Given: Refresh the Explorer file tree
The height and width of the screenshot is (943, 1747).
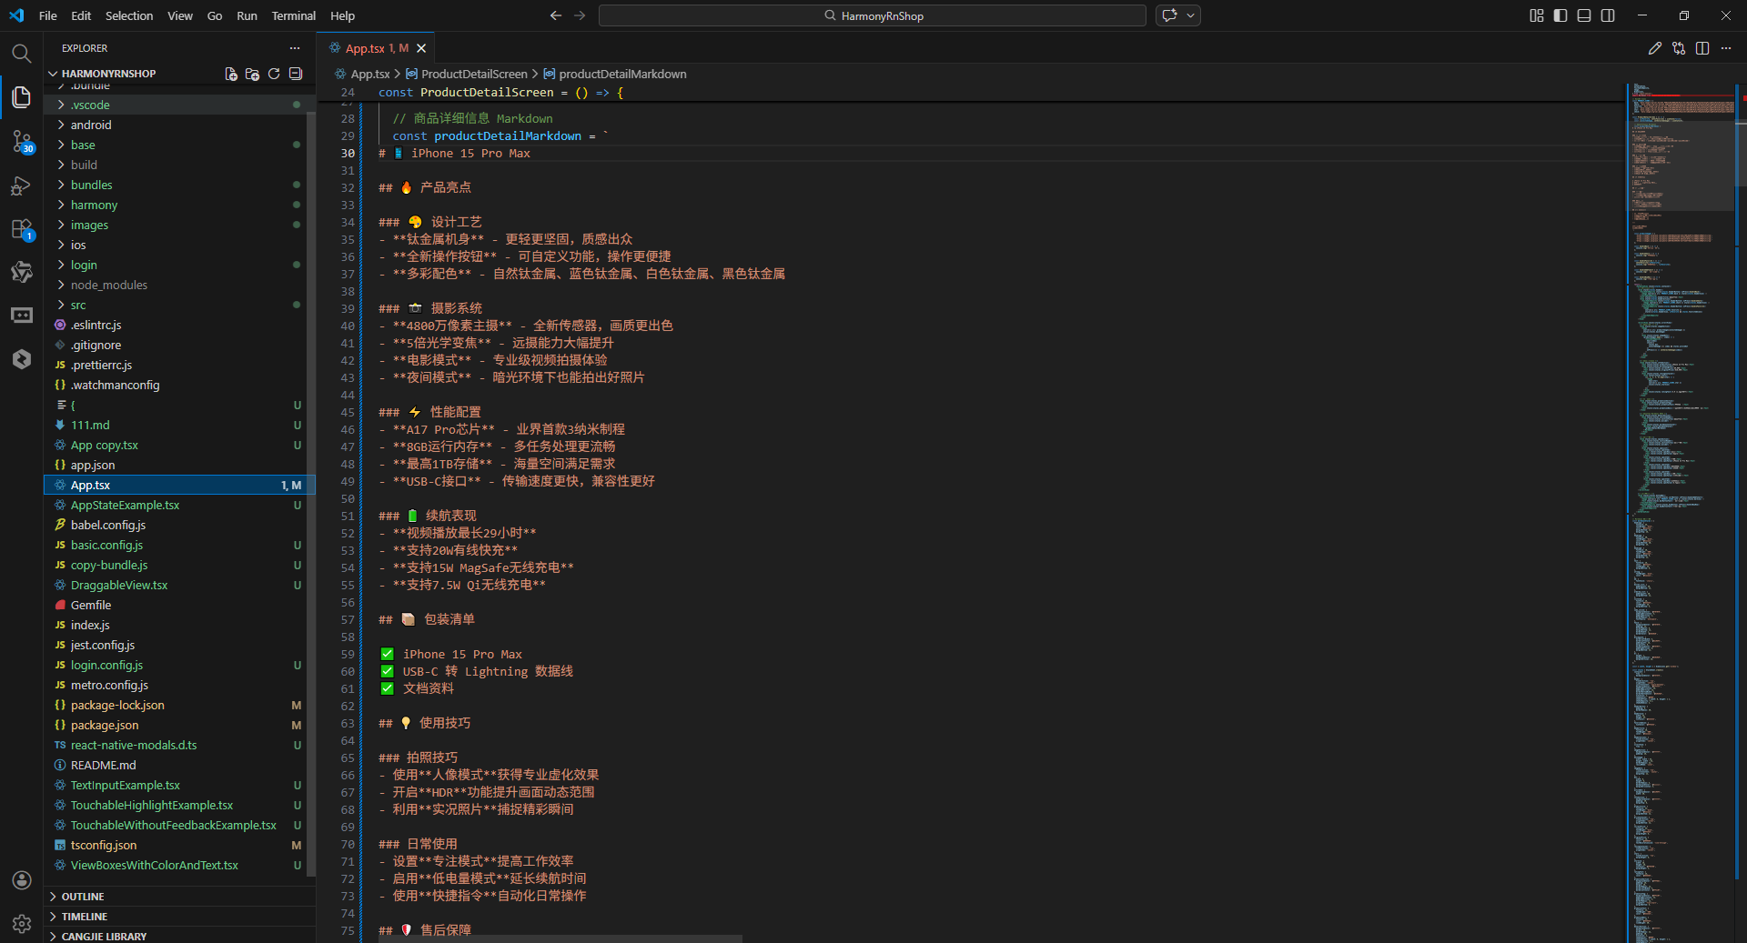Looking at the screenshot, I should click(274, 74).
